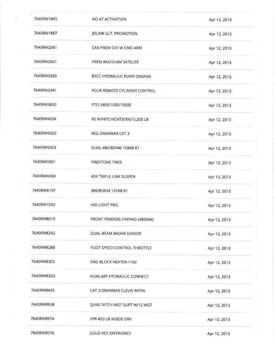
Task: Click the code 7640RW2661
Action: click(45, 62)
